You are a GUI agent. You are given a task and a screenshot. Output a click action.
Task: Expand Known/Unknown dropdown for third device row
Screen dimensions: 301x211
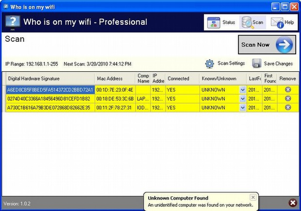pyautogui.click(x=243, y=108)
